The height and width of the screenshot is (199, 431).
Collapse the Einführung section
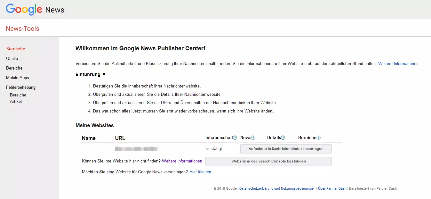point(91,74)
